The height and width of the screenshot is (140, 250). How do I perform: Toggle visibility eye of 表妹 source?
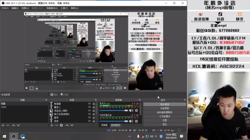89,121
